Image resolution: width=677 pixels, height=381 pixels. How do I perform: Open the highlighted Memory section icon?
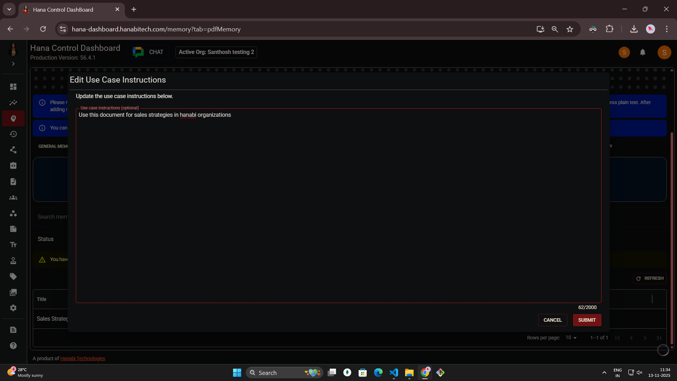13,119
